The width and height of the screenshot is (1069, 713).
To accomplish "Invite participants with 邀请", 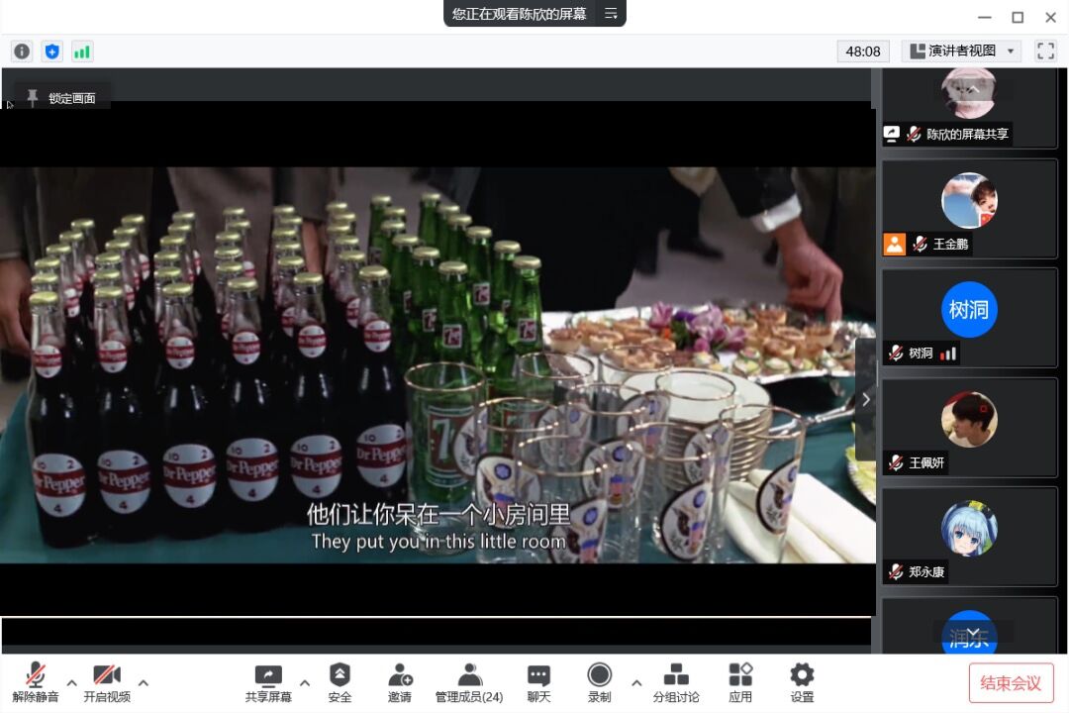I will (400, 682).
